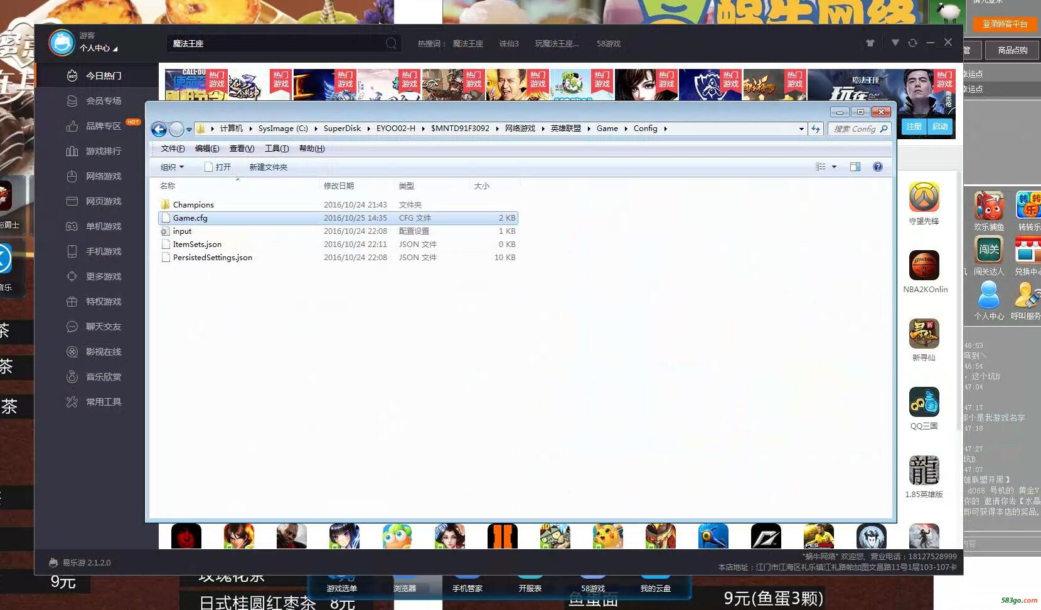Expand the arrow after 英雄联盟 in breadcrumb
The height and width of the screenshot is (610, 1041).
589,129
